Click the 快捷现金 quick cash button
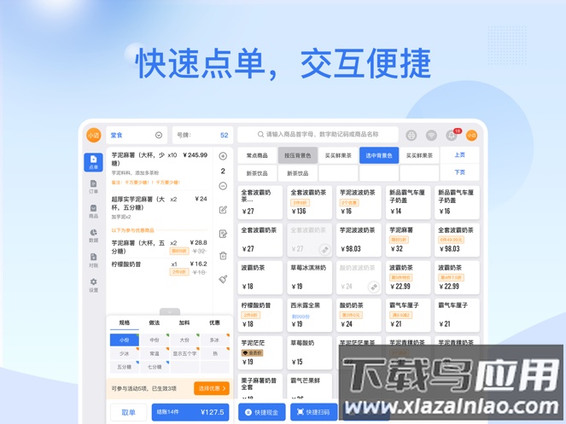The image size is (566, 424). coord(262,412)
